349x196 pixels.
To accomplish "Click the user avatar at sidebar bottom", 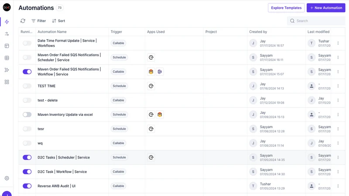I will 7,193.
